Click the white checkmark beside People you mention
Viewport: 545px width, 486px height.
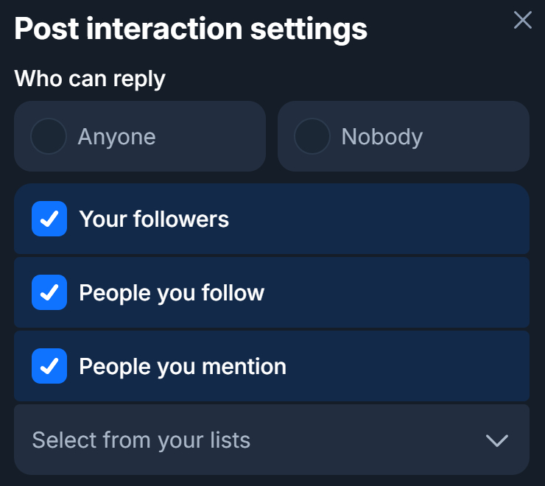coord(49,366)
